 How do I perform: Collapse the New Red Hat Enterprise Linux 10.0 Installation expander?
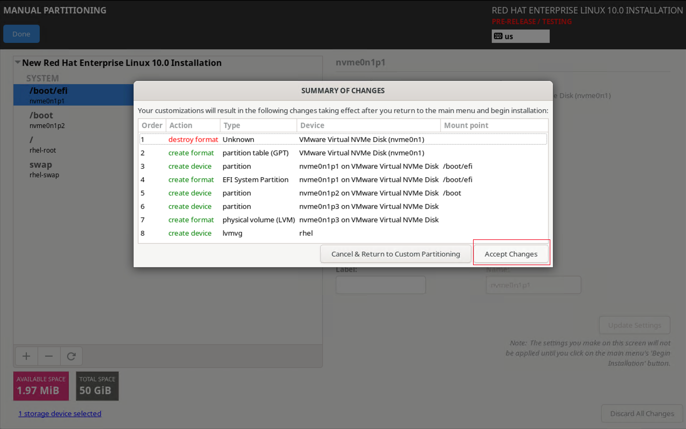[x=18, y=63]
